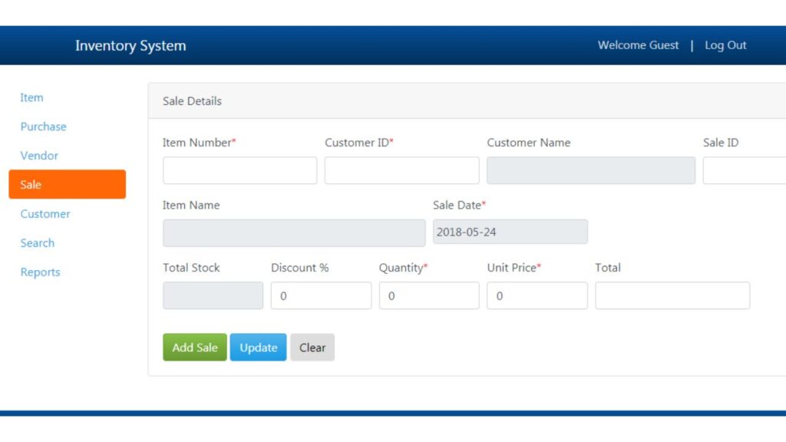Click the Item Name field
Viewport: 786px width, 442px height.
[x=294, y=233]
